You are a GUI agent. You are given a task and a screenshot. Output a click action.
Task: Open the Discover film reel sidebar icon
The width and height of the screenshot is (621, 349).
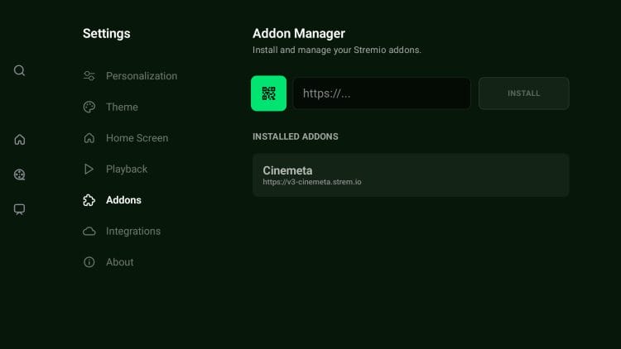pos(19,174)
